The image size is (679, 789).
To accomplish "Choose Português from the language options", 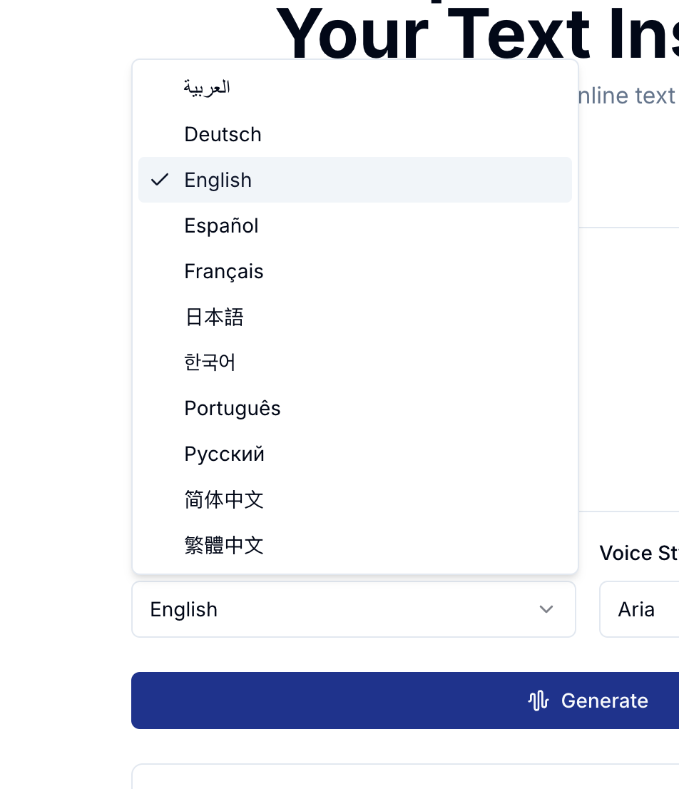I will point(232,408).
